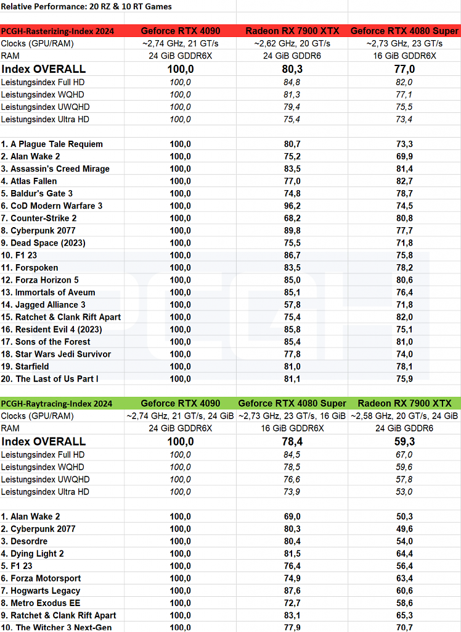Click the row label '19. Starfield'
461x632 pixels.
point(25,367)
